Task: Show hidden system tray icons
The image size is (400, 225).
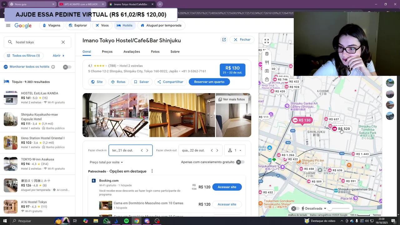Action: (x=342, y=221)
